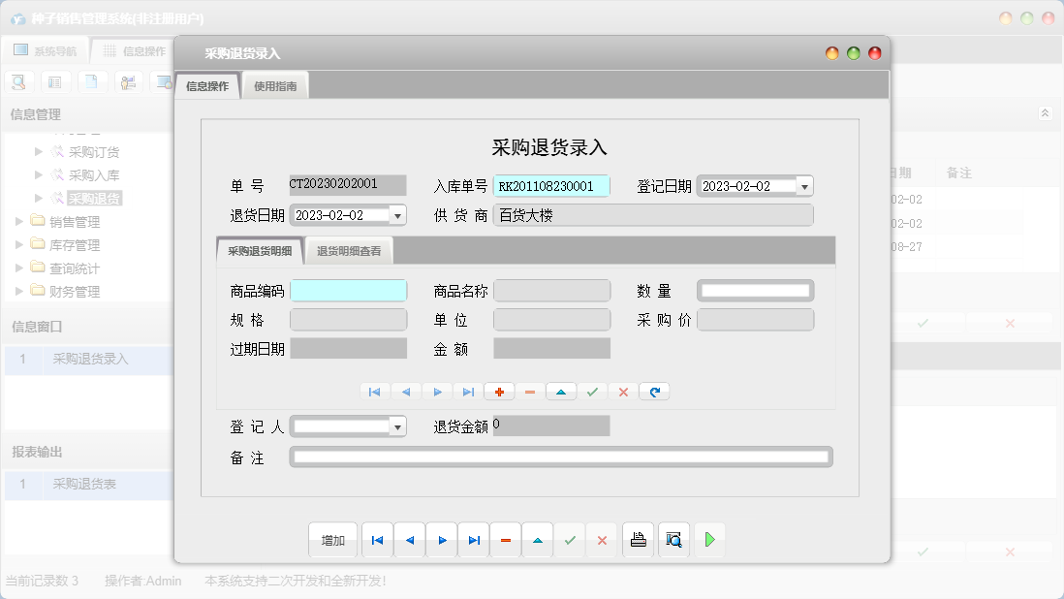Click previous record arrow in the bottom toolbar
1064x599 pixels.
pyautogui.click(x=409, y=540)
